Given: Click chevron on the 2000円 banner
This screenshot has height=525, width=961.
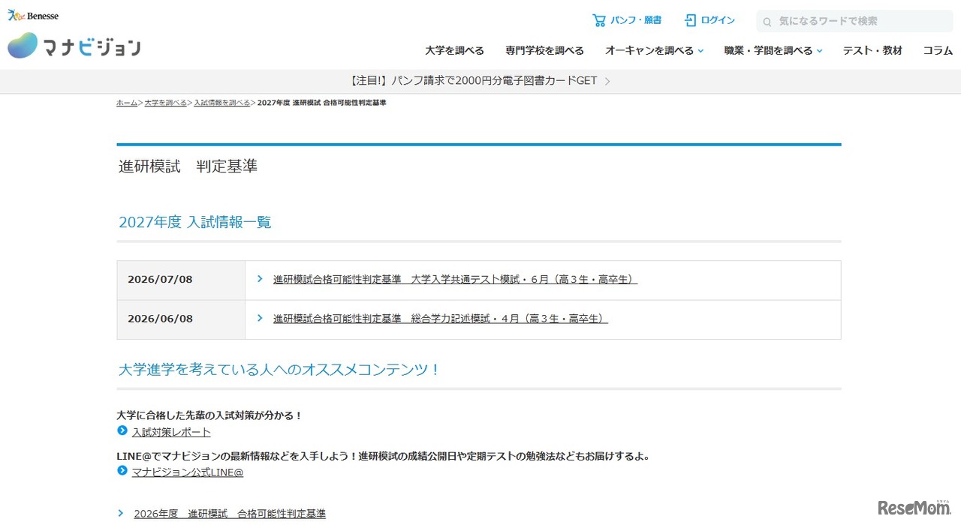Looking at the screenshot, I should (607, 81).
